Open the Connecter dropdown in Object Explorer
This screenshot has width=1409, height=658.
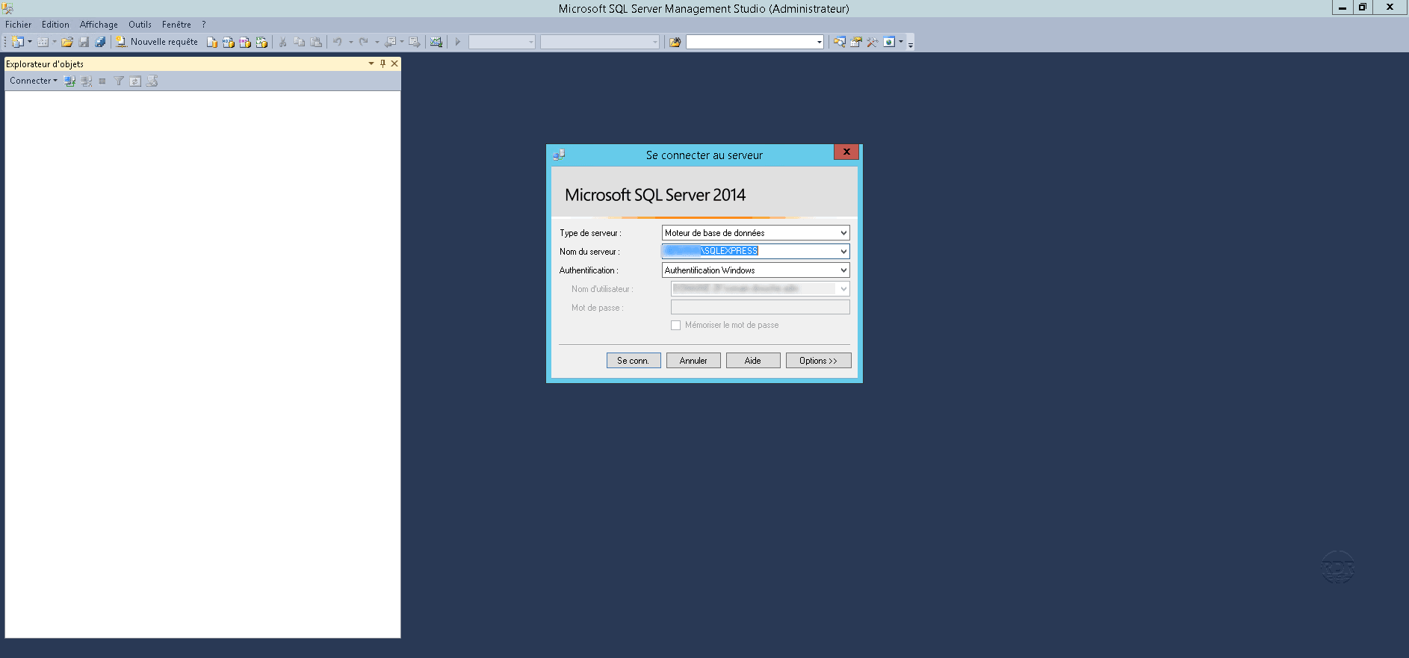(34, 81)
